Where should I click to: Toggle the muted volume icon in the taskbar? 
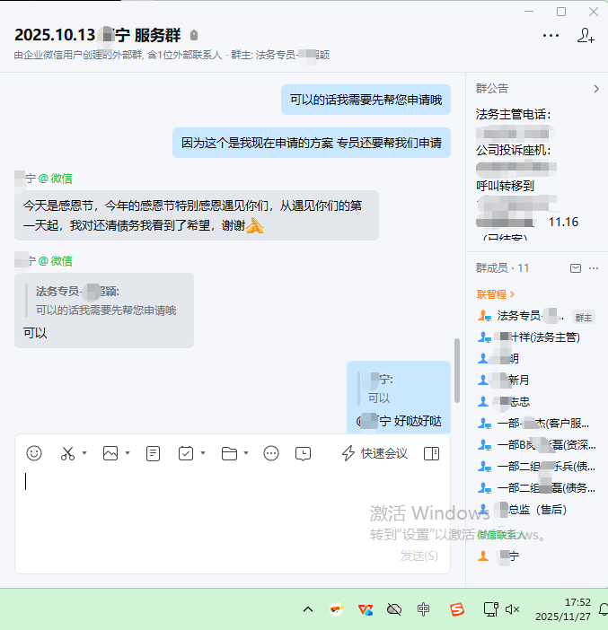[513, 609]
